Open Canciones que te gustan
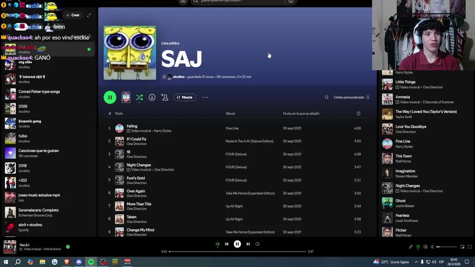Image resolution: width=475 pixels, height=267 pixels. pos(48,153)
